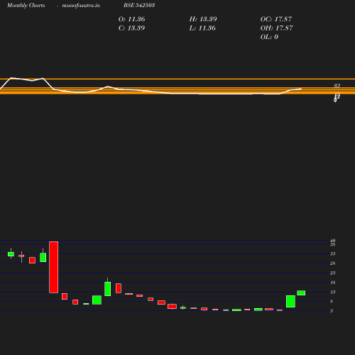Click the close value "C: 13.39"
355x355 pixels.
131,28
